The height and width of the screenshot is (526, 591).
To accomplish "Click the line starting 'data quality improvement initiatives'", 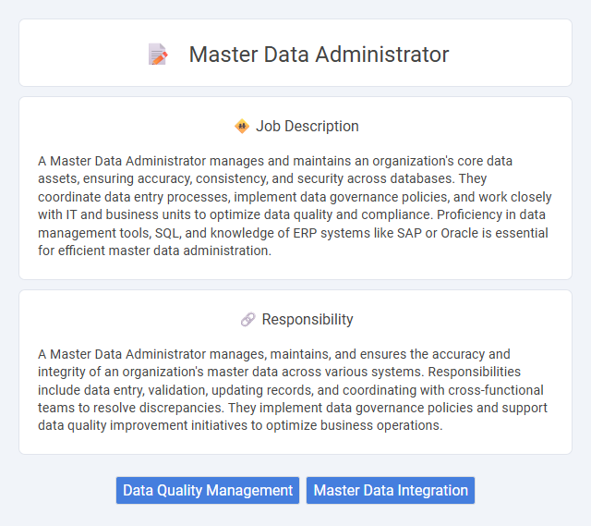I will (x=240, y=425).
